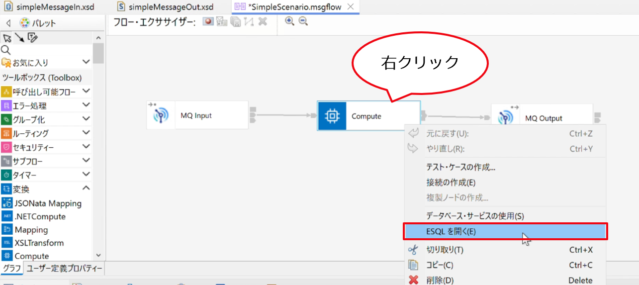Click the Flow Exerciser message path icon
This screenshot has height=285, width=639.
point(249,21)
